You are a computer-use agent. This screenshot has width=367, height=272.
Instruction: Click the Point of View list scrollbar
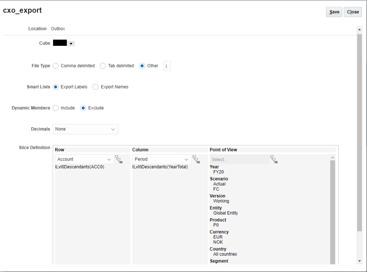332,212
